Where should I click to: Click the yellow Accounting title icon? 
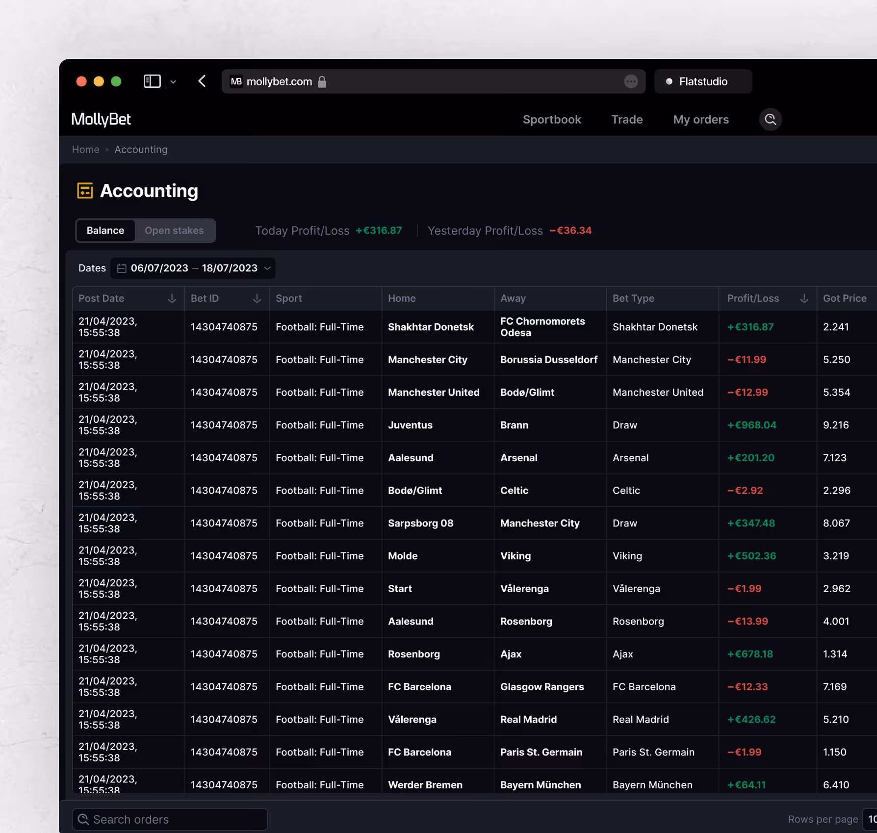(x=85, y=190)
